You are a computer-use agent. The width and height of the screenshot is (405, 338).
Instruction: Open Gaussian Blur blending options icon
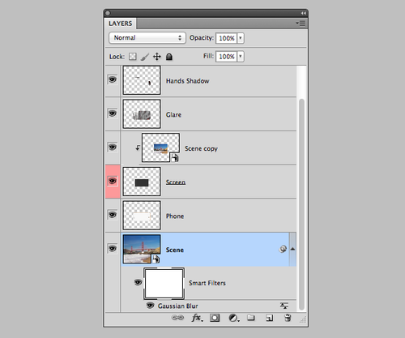pos(284,306)
